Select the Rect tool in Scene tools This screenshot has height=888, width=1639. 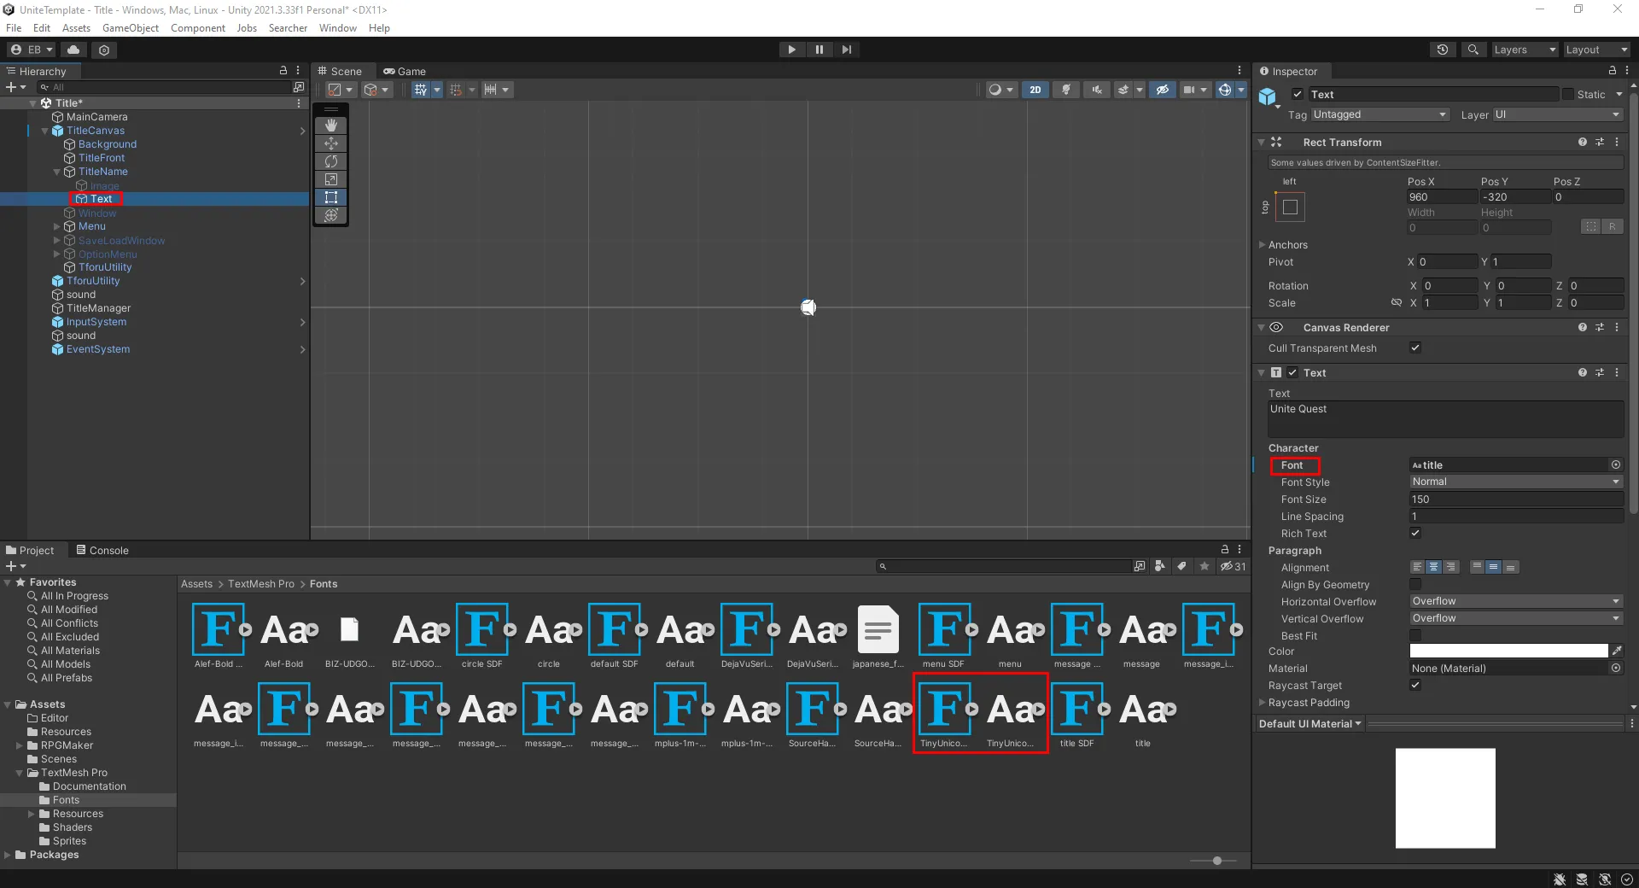[x=331, y=197]
